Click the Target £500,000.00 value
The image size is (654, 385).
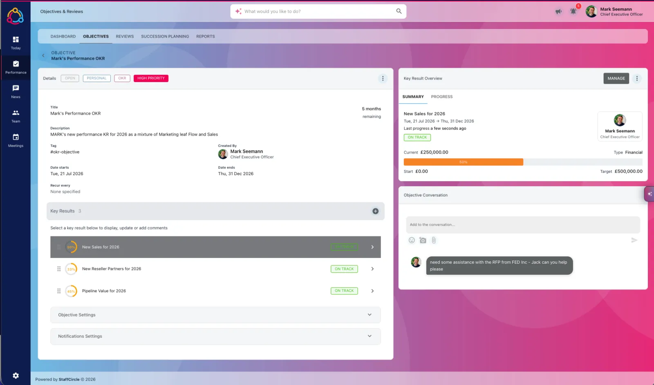[628, 171]
